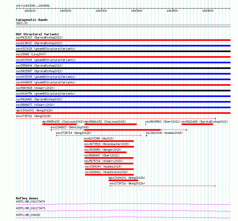Open the esv2246827 (Bentley2008) label

[70, 127]
